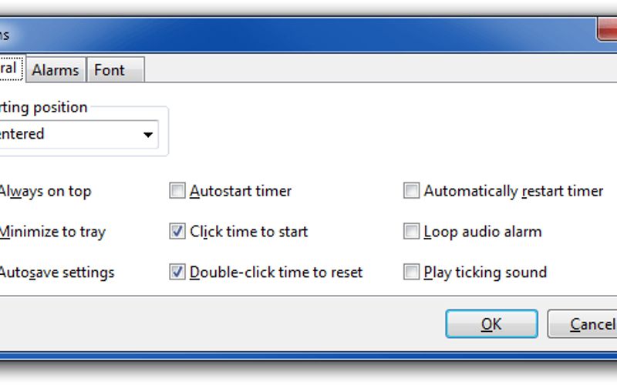This screenshot has width=617, height=385.
Task: Click the Starting position group label
Action: (x=45, y=107)
